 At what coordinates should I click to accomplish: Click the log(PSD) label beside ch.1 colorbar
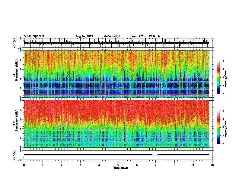[x=226, y=79]
